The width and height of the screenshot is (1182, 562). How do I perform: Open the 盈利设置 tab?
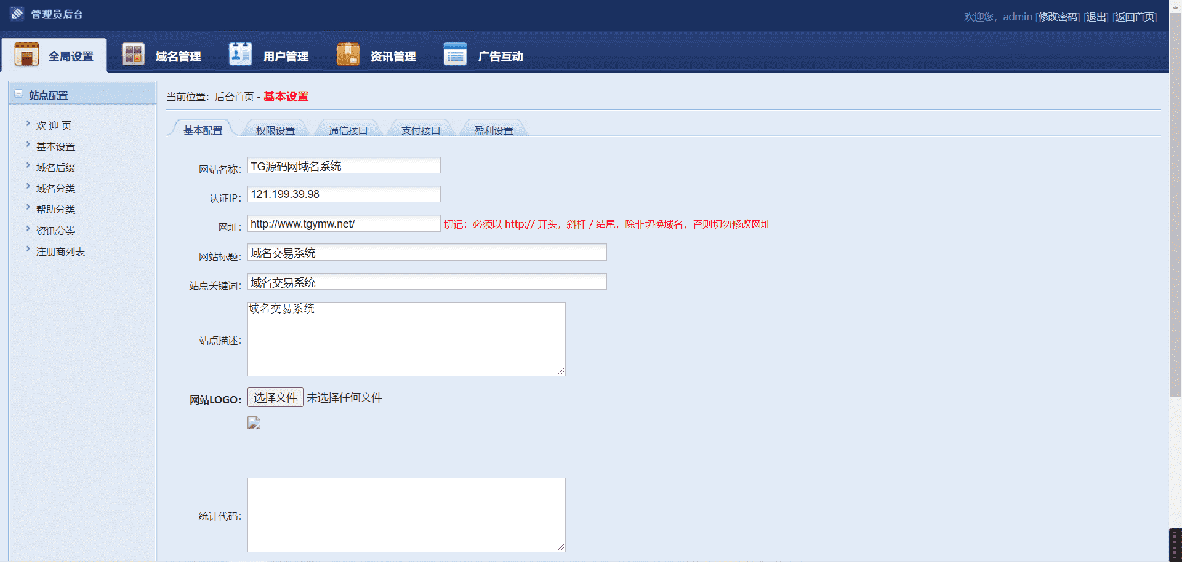493,130
